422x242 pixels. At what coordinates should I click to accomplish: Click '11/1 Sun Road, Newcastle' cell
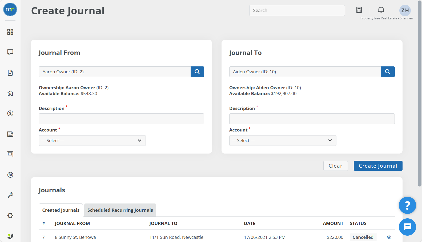click(x=176, y=237)
